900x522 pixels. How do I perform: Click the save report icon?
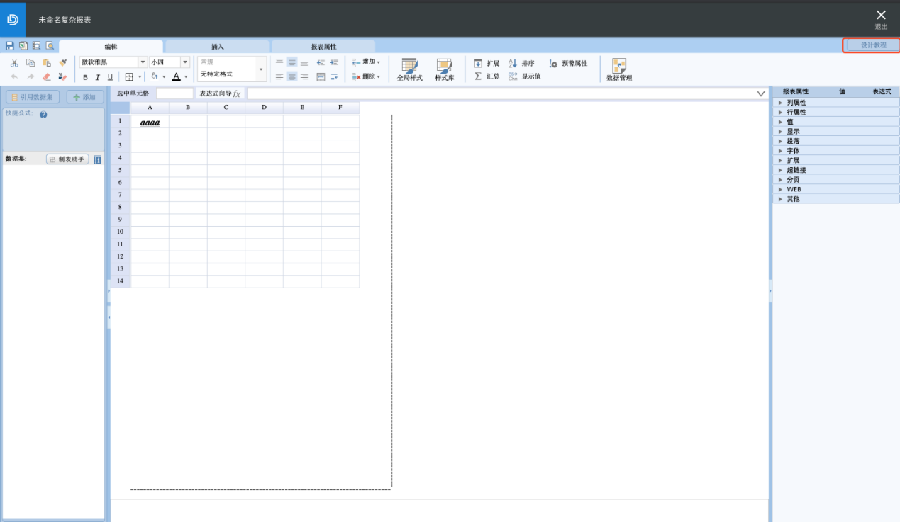pyautogui.click(x=10, y=46)
